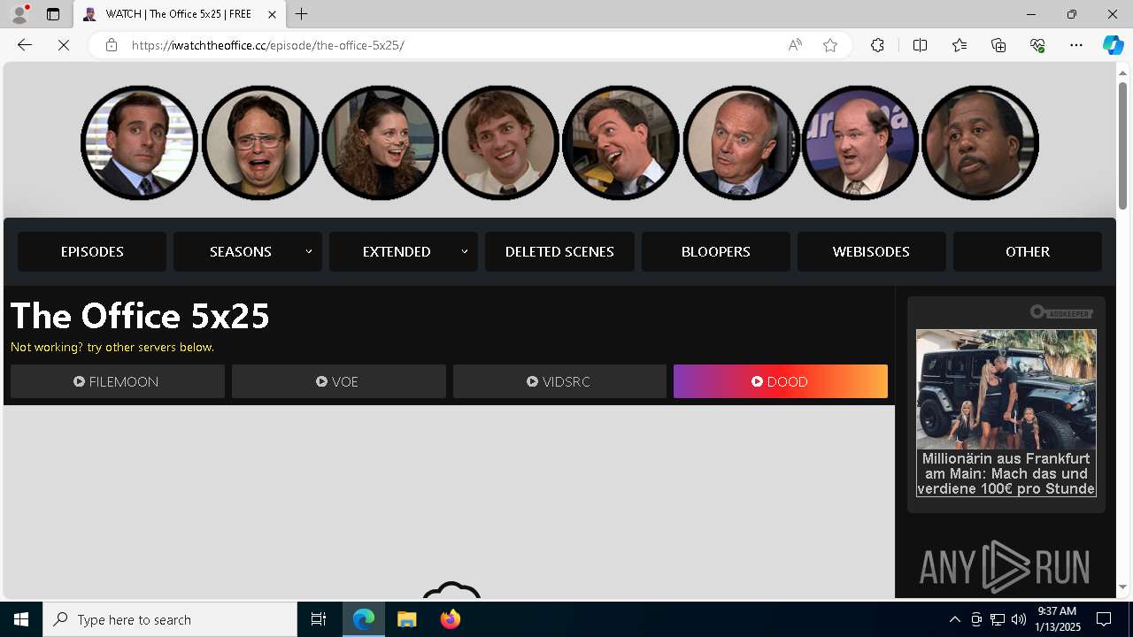Open volume control in system tray
Viewport: 1133px width, 637px height.
click(x=1019, y=619)
